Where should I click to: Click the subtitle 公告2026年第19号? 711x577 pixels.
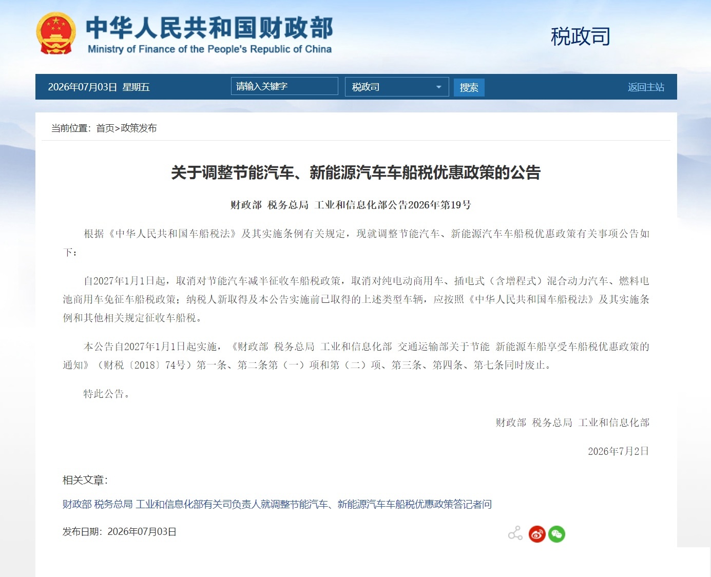coord(351,205)
